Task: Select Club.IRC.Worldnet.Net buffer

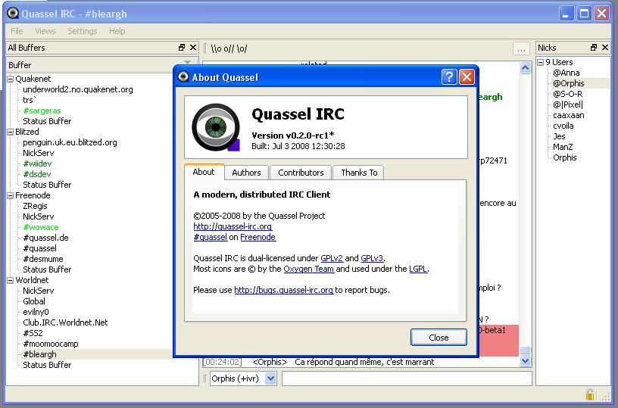Action: (65, 322)
